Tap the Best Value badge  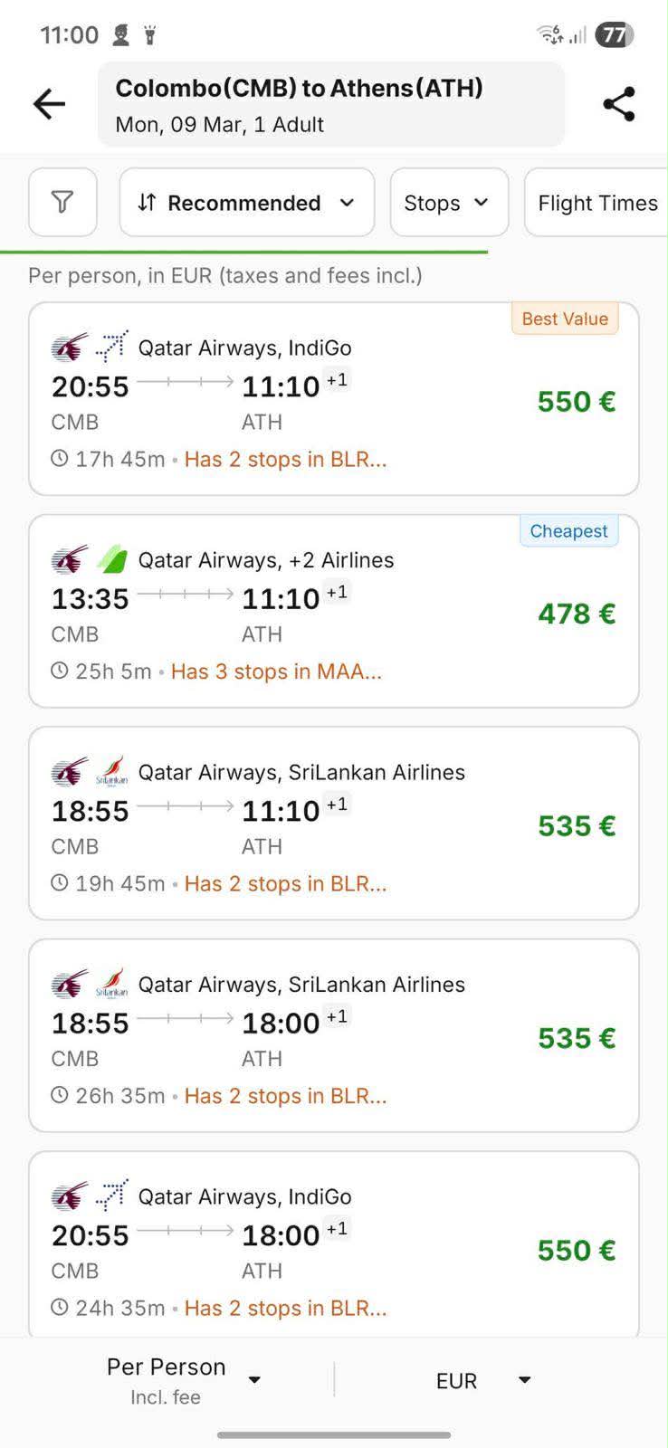[x=565, y=319]
